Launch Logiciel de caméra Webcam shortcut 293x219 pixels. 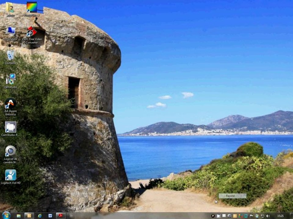[10, 155]
